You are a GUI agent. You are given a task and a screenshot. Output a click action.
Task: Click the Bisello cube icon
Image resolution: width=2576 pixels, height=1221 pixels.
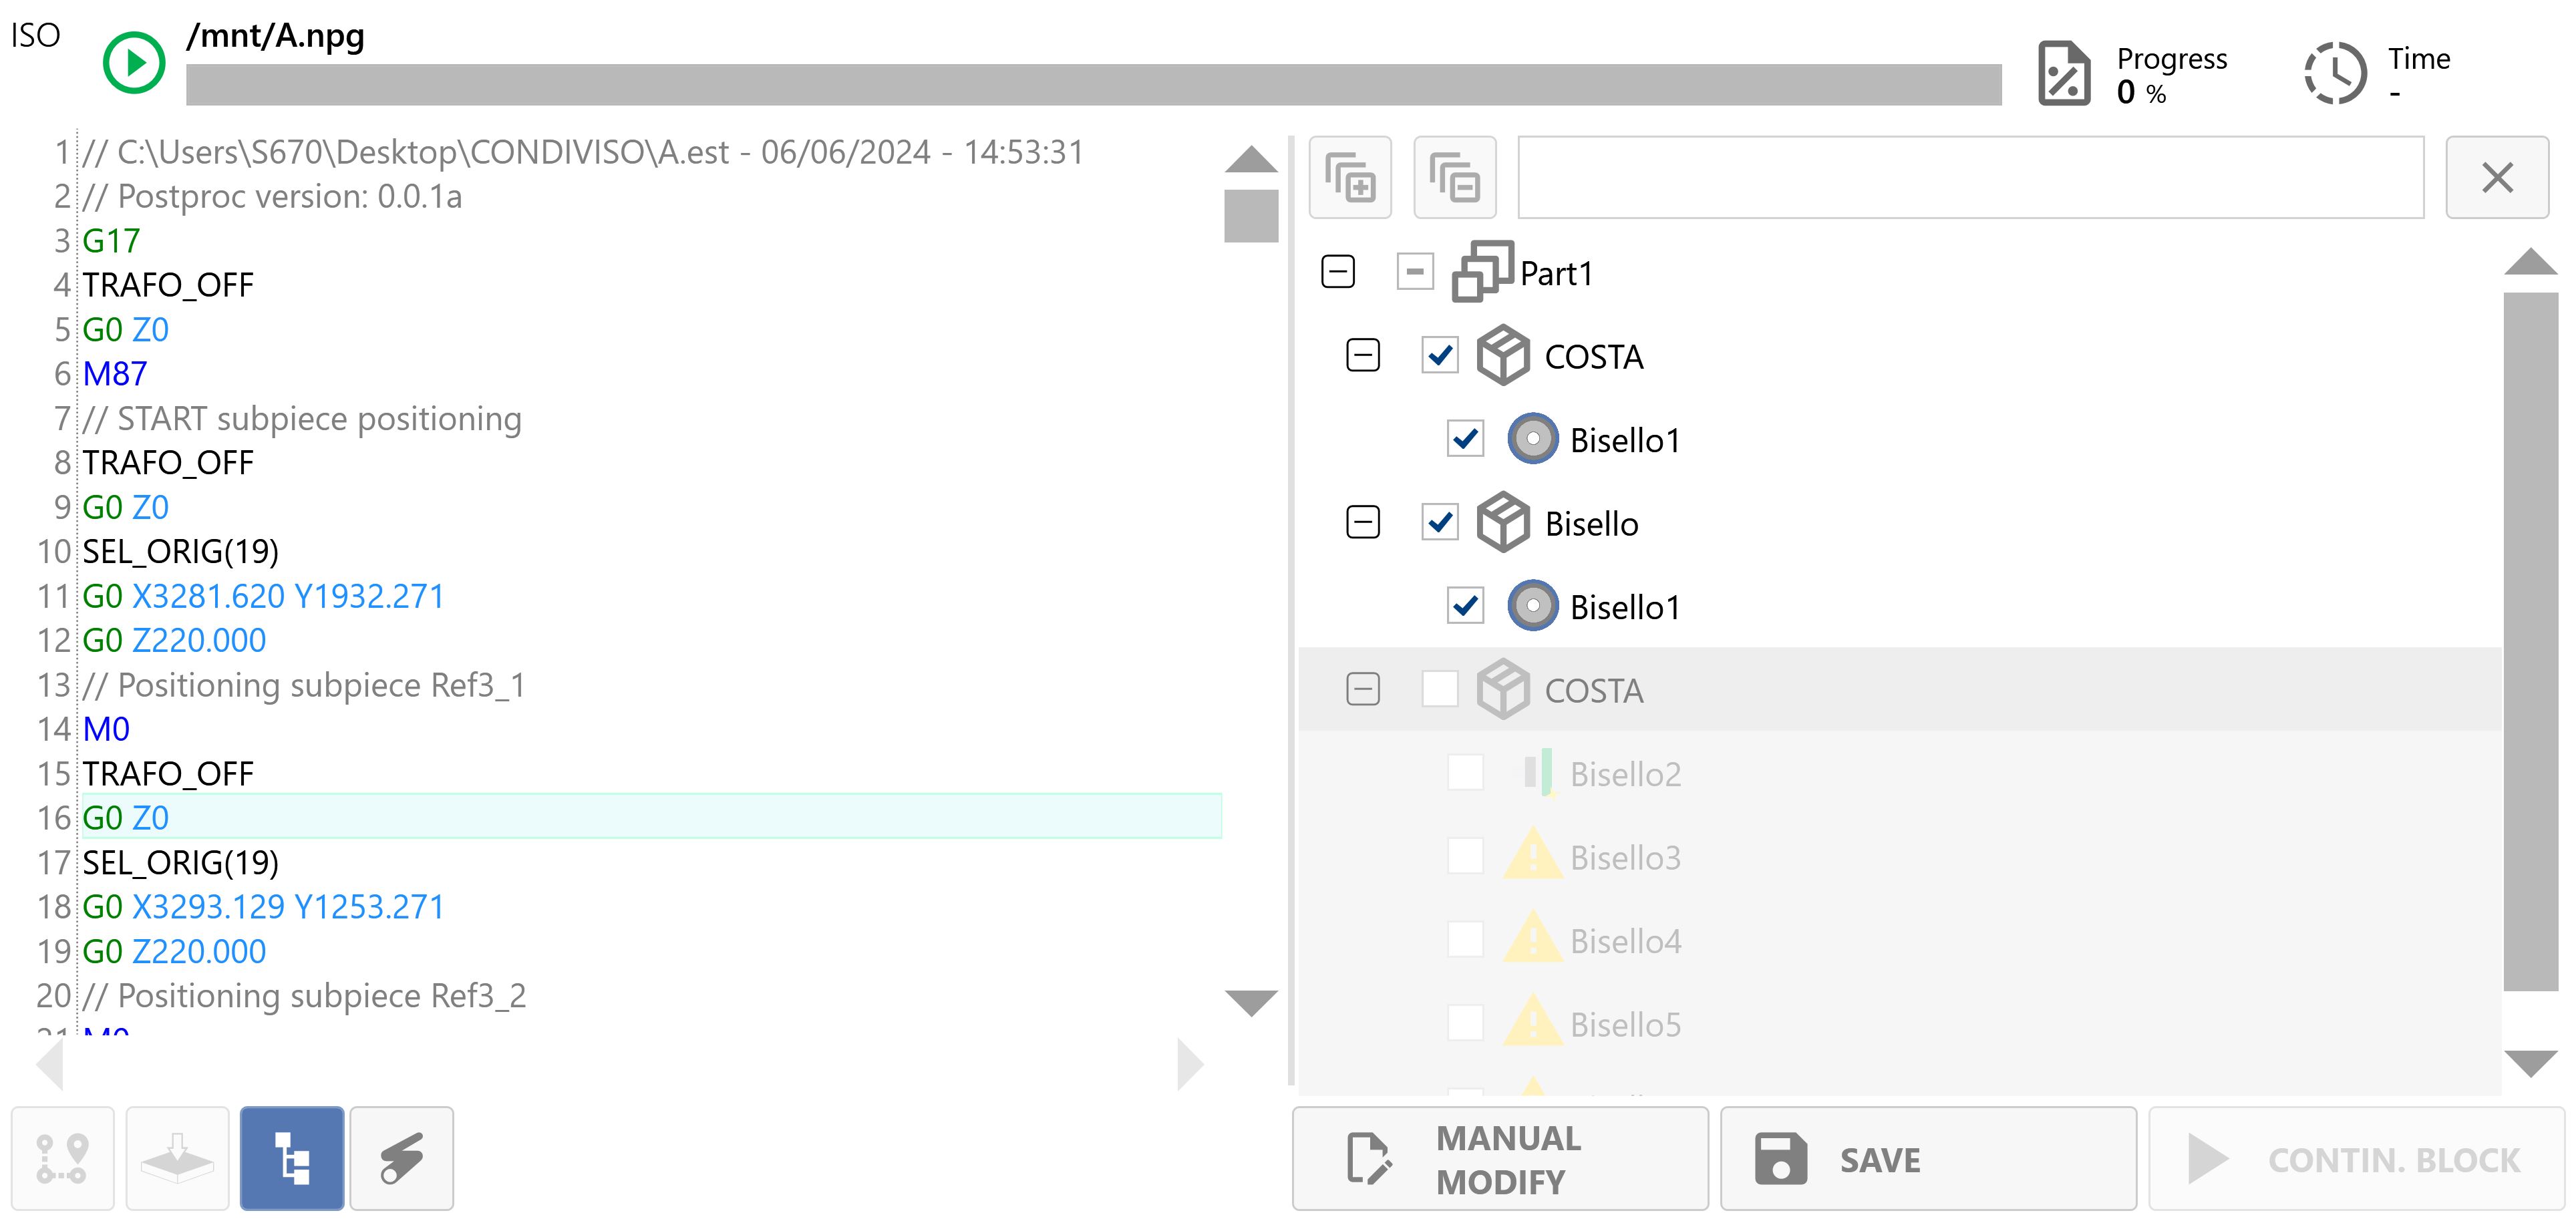[1503, 522]
